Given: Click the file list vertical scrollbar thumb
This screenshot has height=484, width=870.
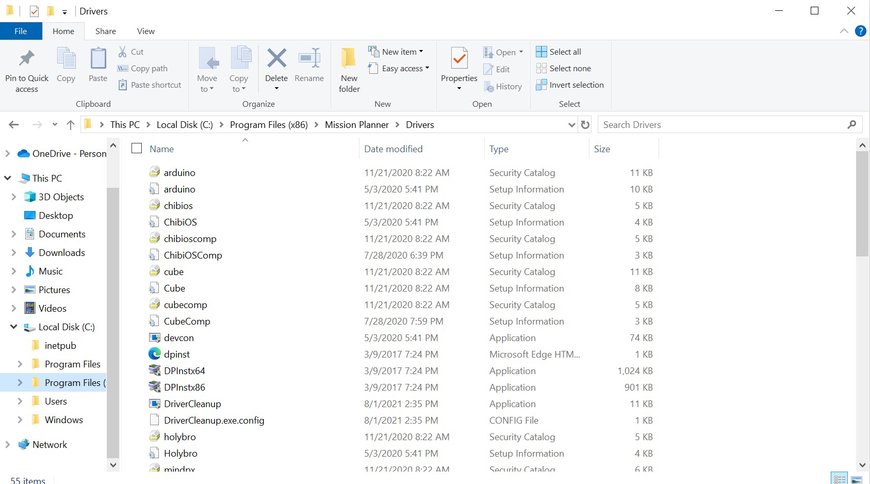Looking at the screenshot, I should pos(862,204).
